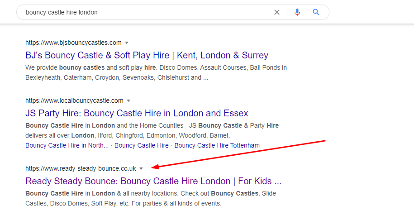Screen dimensions: 414x220
Task: Open BJ's Bouncy Castle & Soft Play Hire result
Action: click(147, 55)
